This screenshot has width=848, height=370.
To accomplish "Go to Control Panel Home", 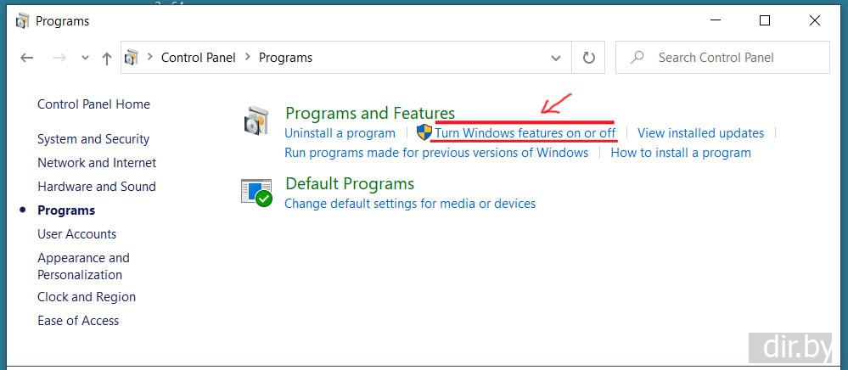I will click(93, 104).
